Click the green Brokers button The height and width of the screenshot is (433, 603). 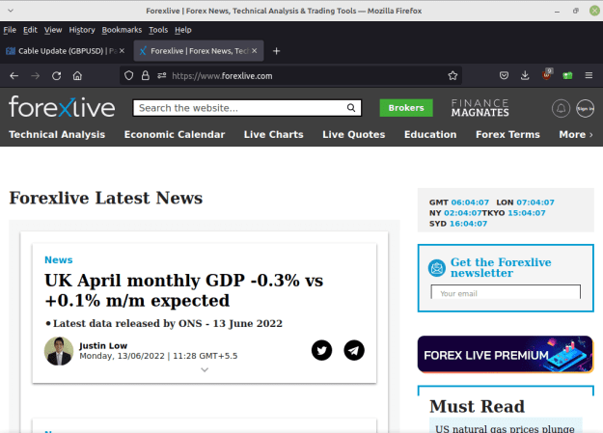tap(406, 108)
